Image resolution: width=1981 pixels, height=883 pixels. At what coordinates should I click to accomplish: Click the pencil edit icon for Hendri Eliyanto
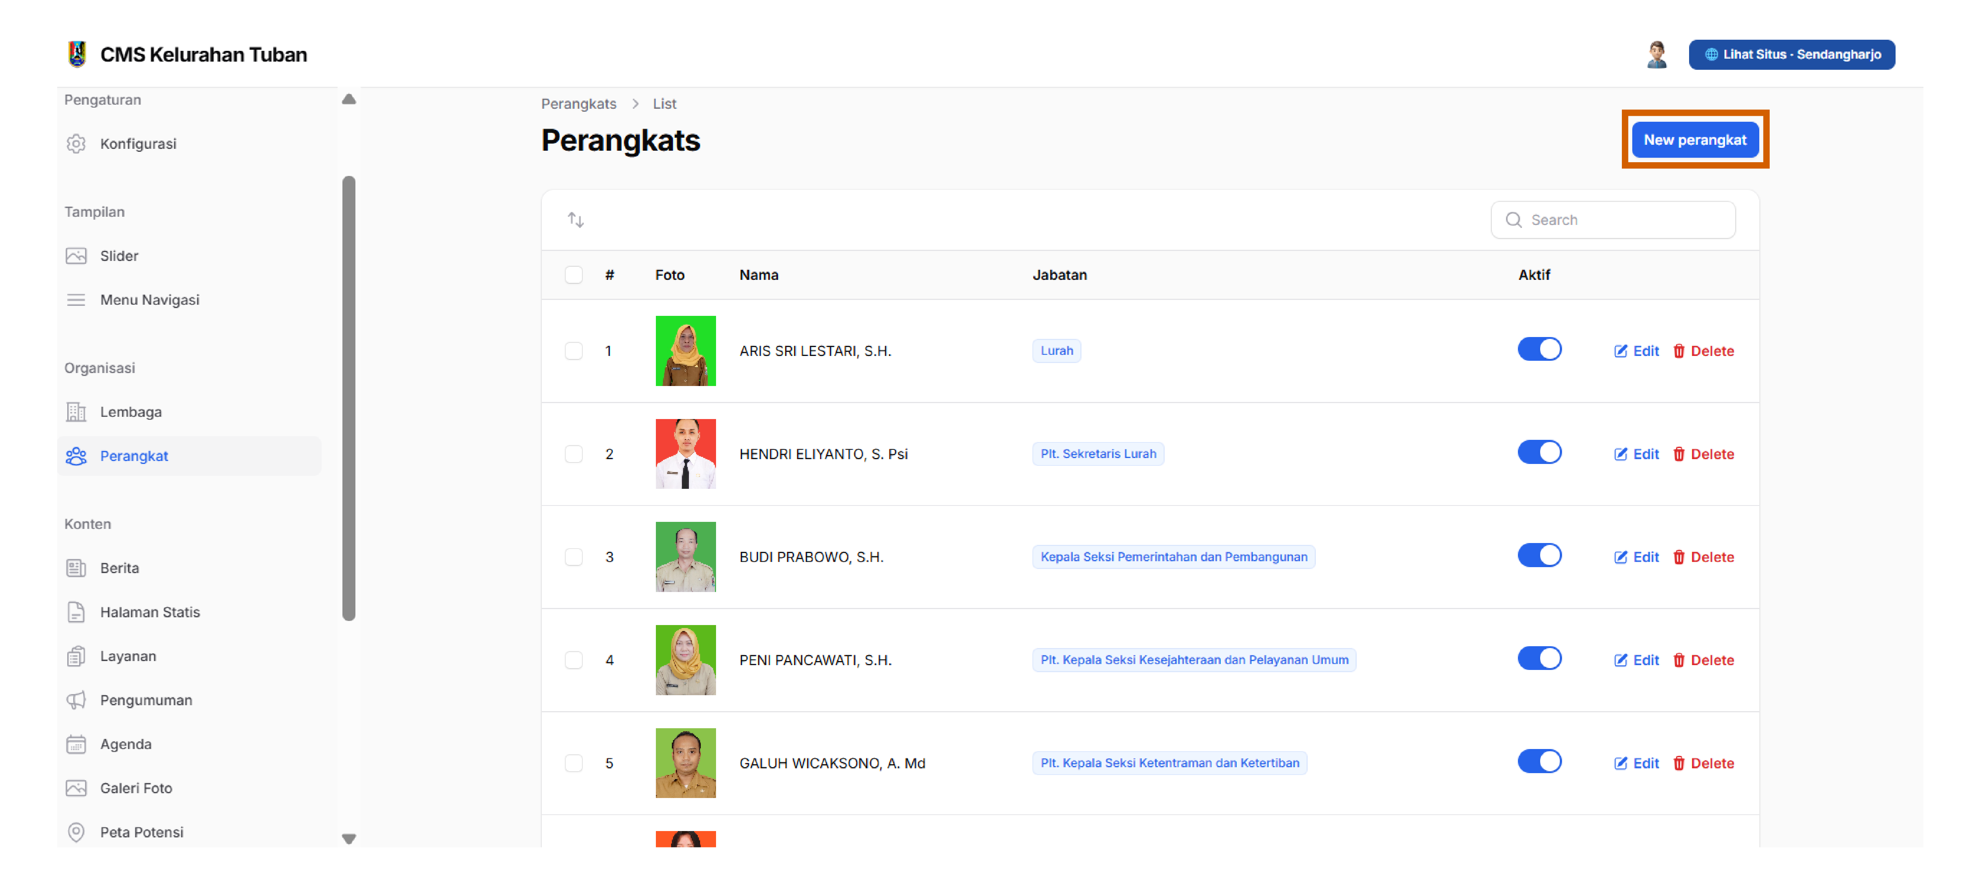point(1620,454)
